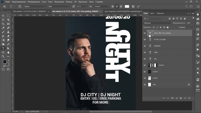Toggle Quick Mask mode
This screenshot has width=201, height=113.
(3, 69)
